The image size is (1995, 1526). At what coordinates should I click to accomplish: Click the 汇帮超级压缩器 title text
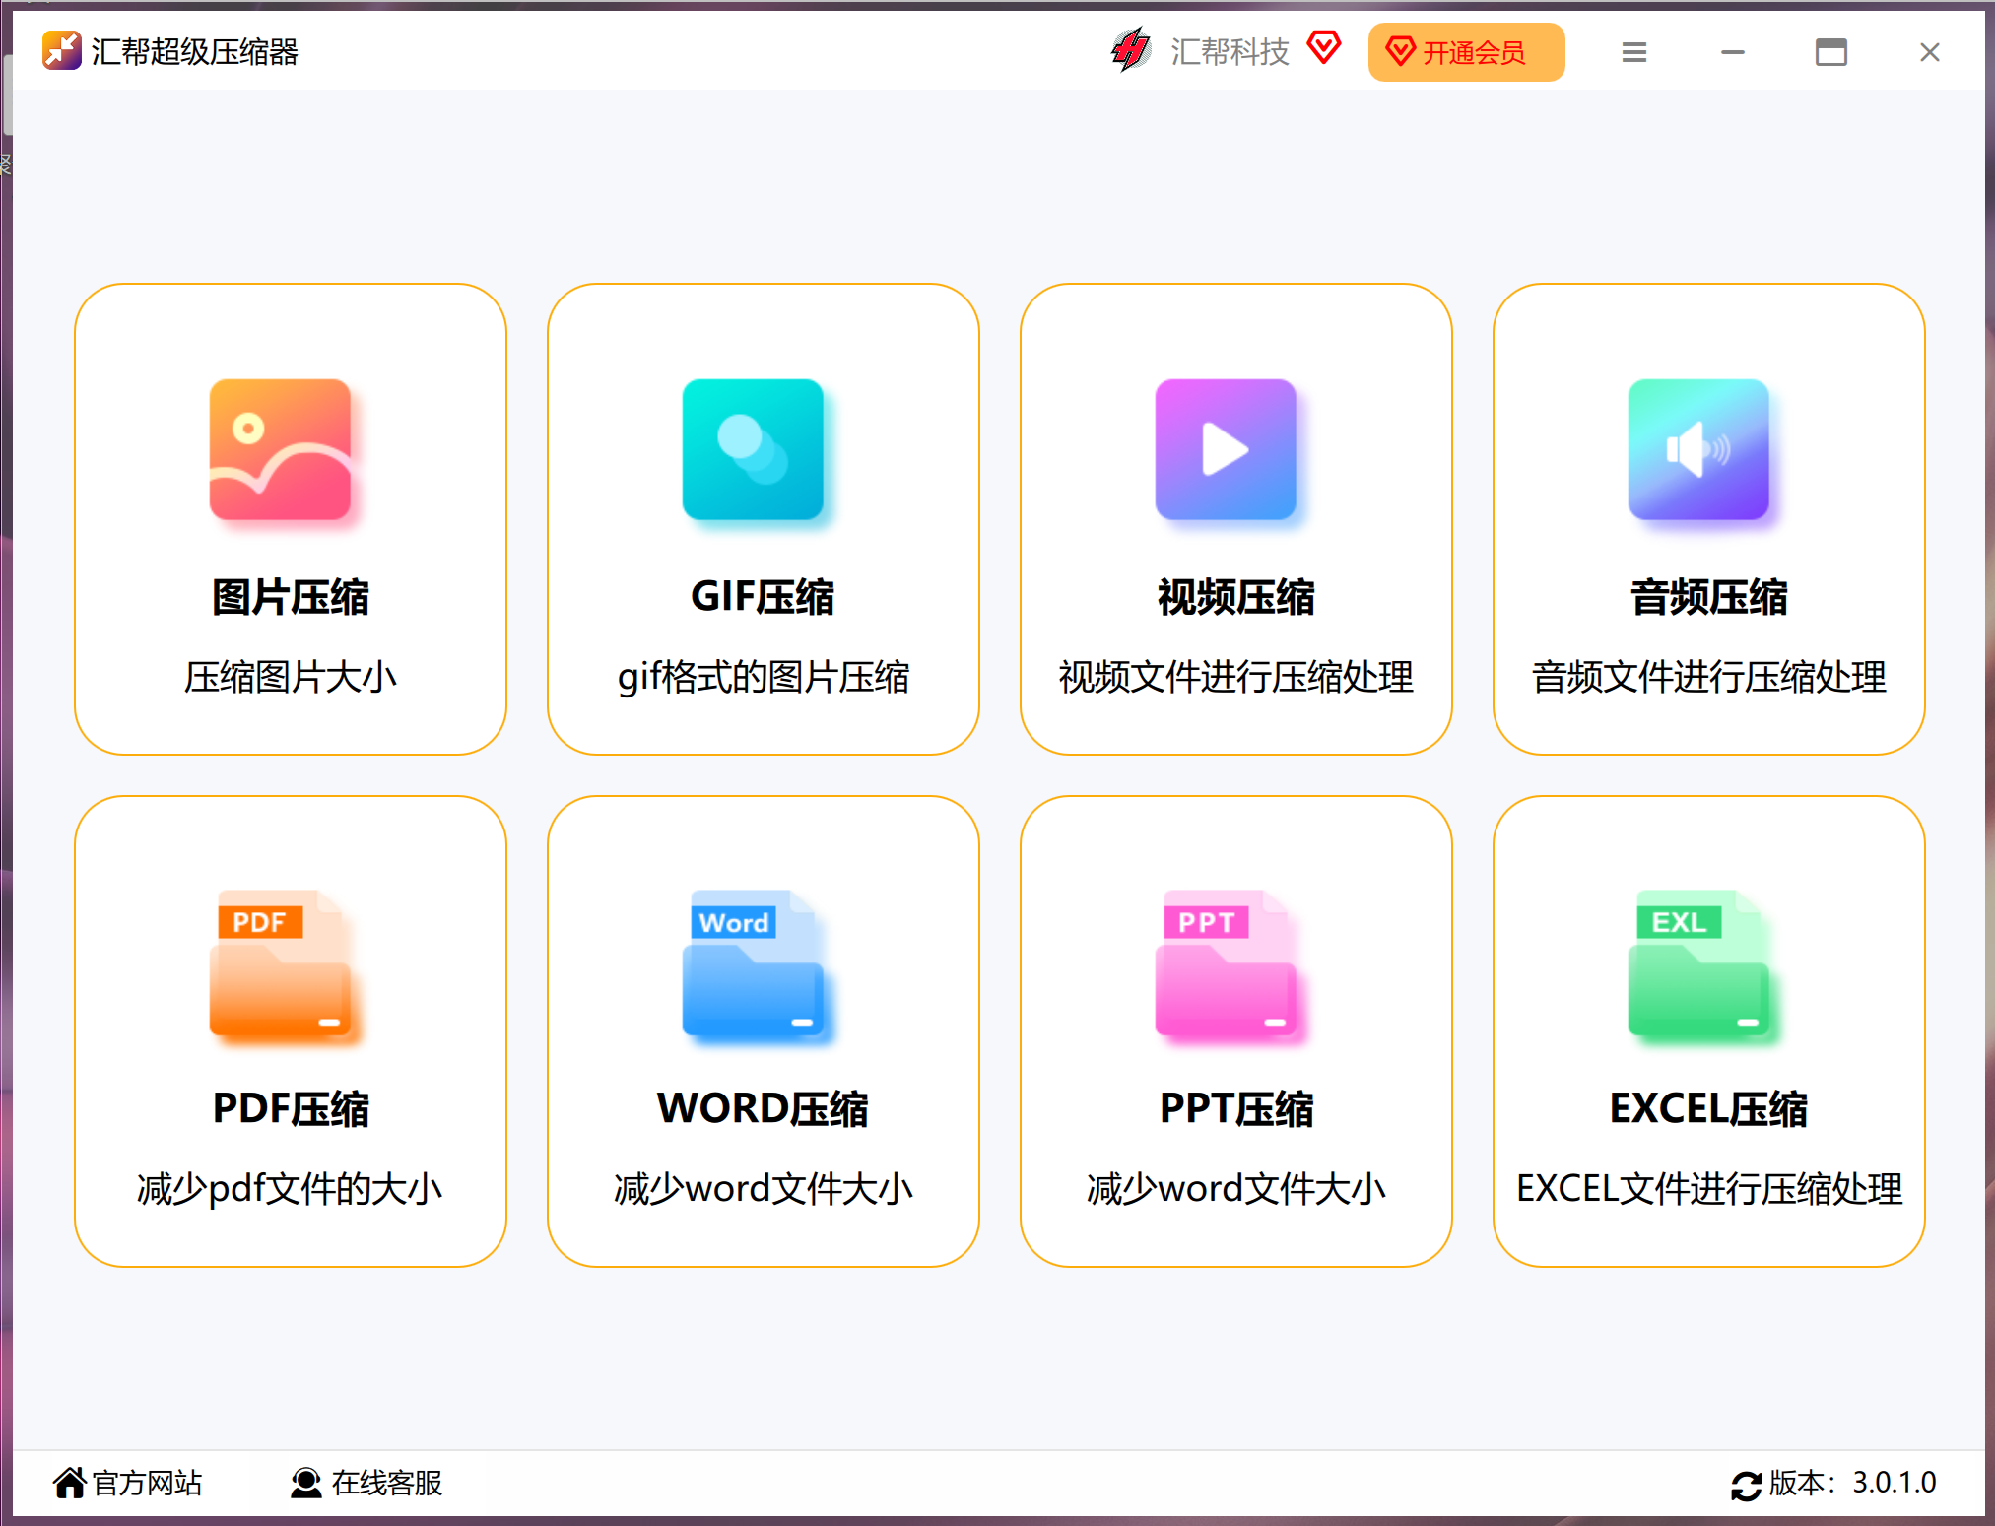point(195,51)
